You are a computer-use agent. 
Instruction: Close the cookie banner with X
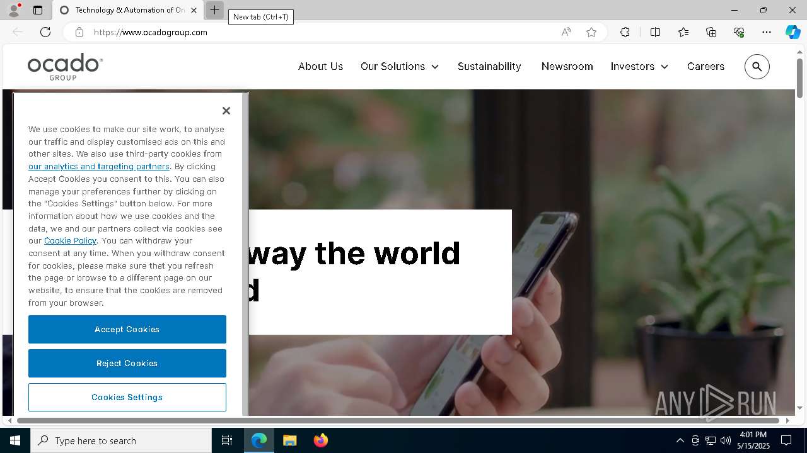(x=226, y=111)
